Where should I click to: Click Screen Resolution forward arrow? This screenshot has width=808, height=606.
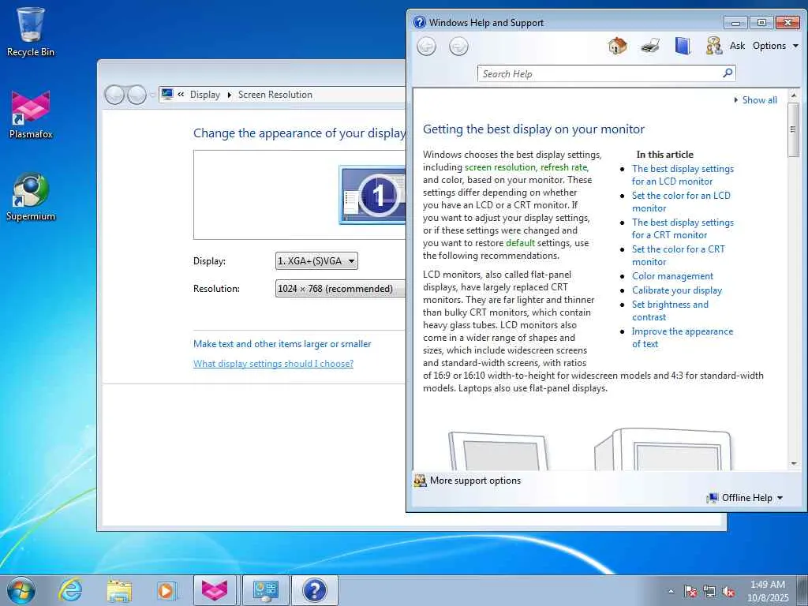[x=137, y=95]
